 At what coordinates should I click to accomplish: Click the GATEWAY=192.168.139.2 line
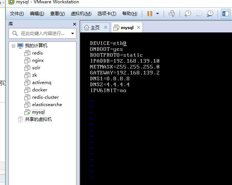coord(124,73)
